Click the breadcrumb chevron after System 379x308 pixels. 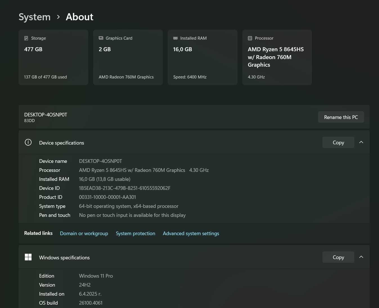(58, 17)
